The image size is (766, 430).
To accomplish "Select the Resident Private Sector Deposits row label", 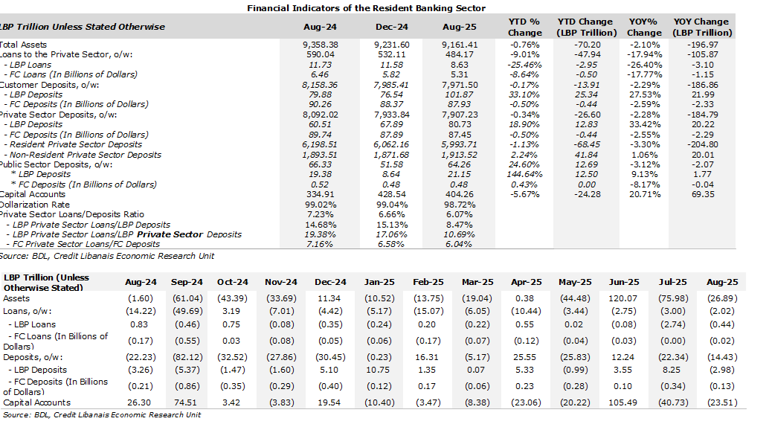I will tap(75, 144).
